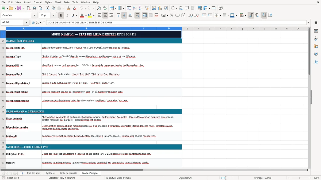This screenshot has height=180, width=321.
Task: Open the Font Name dropdown list
Action: (x=34, y=15)
